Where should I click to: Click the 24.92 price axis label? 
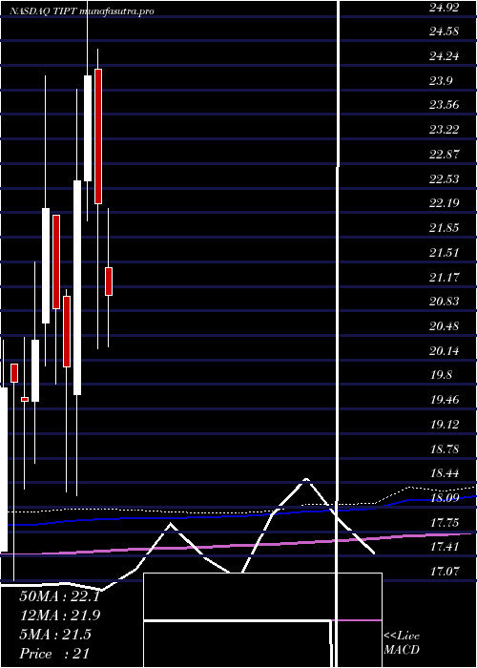(x=444, y=7)
